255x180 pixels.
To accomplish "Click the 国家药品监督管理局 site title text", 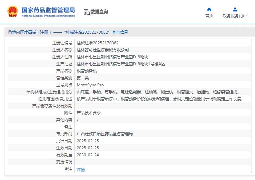I will (x=48, y=10).
